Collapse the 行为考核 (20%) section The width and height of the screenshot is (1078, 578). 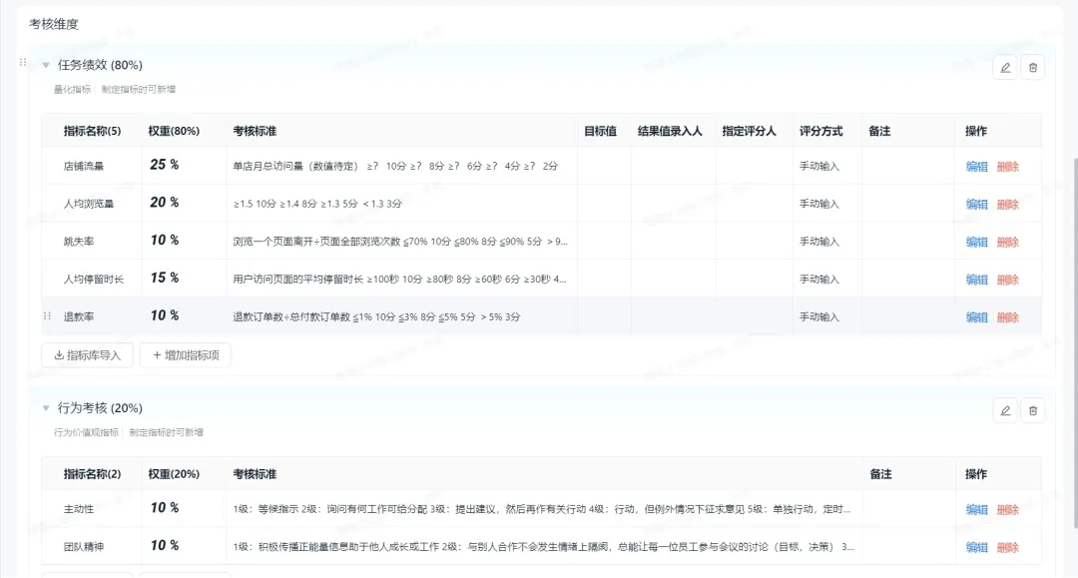pyautogui.click(x=46, y=408)
